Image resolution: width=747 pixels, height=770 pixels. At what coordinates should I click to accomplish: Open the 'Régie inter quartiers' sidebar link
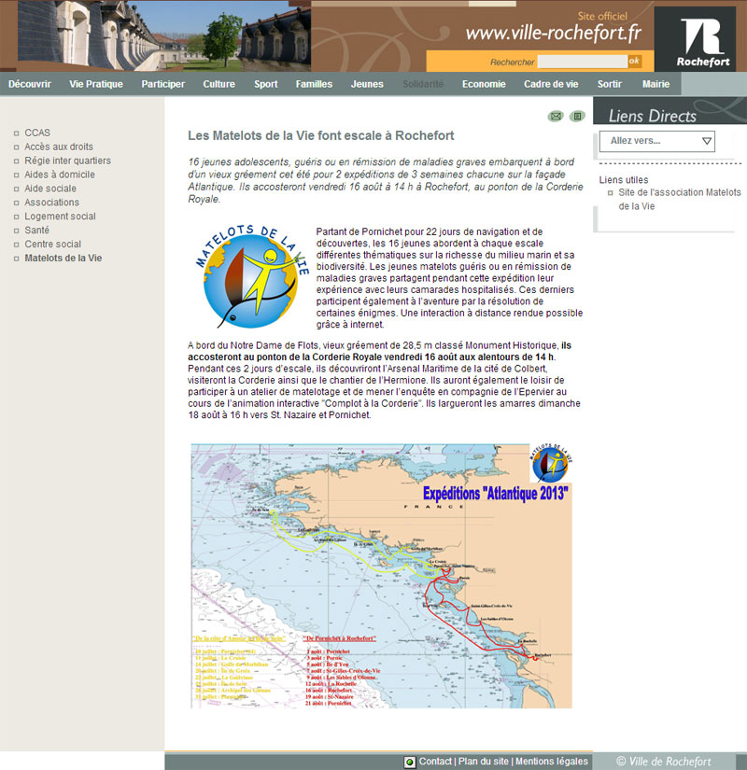click(x=68, y=161)
